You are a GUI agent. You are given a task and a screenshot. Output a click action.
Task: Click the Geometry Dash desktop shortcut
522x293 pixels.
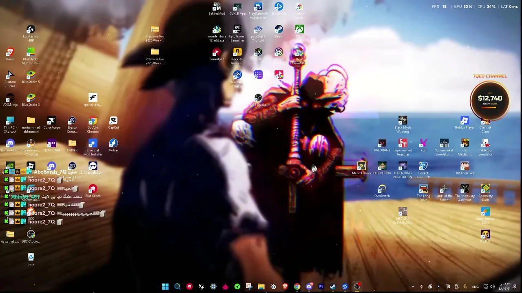click(x=485, y=193)
